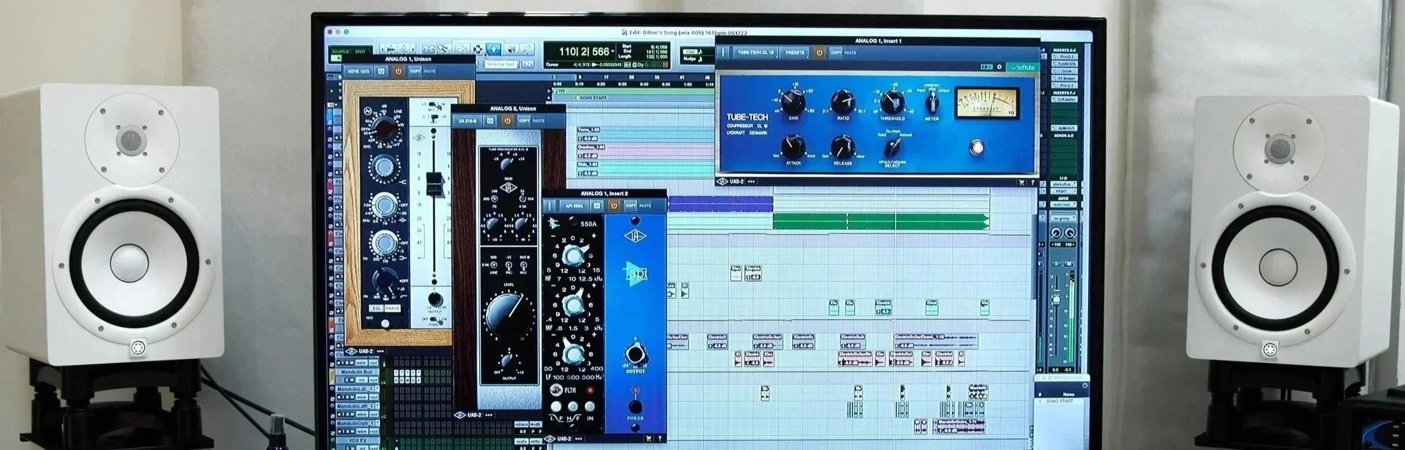Open Tube-Tech plugin settings gear

(999, 67)
